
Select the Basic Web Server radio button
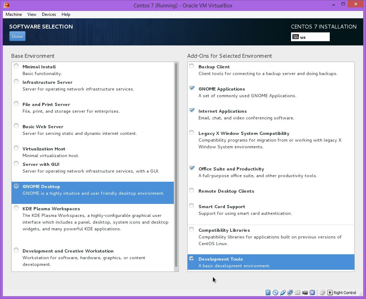click(x=16, y=126)
